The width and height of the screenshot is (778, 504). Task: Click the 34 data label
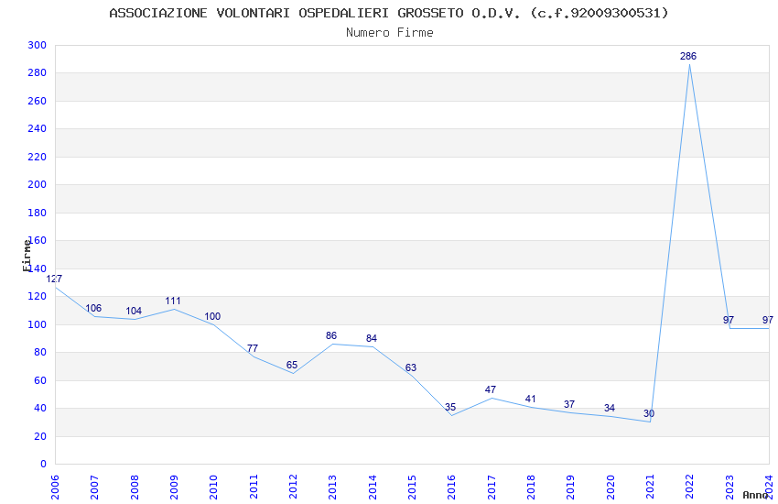(x=610, y=408)
